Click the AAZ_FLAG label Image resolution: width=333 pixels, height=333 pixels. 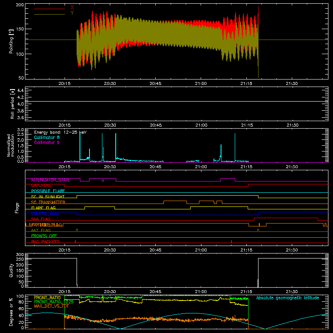[41, 230]
